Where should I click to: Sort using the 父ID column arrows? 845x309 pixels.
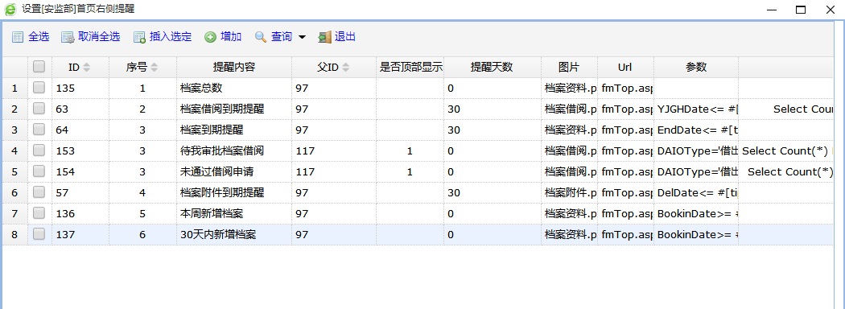coord(345,68)
